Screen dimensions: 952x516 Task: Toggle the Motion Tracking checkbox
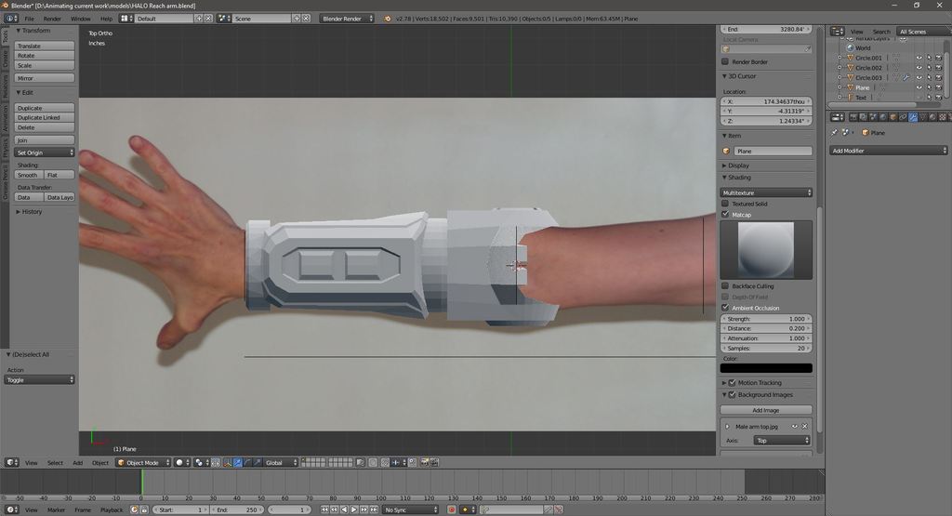(733, 383)
